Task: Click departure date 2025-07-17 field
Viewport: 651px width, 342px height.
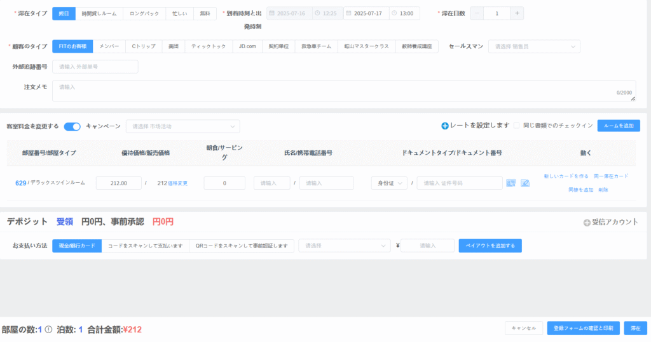Action: coord(367,13)
